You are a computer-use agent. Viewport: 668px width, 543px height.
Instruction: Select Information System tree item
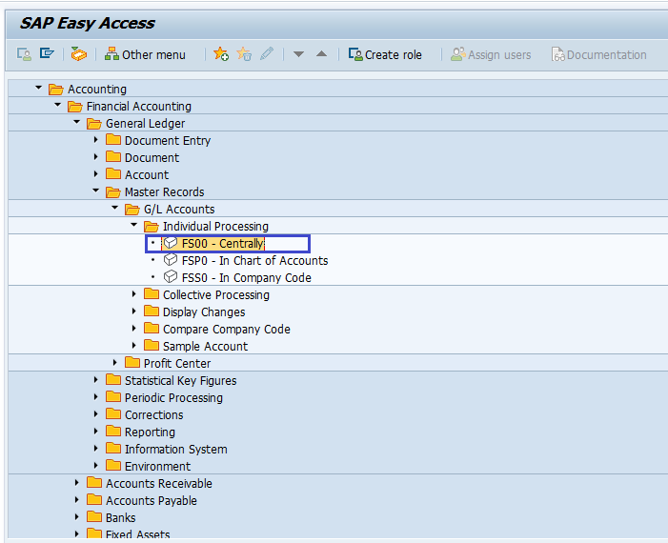coord(176,450)
